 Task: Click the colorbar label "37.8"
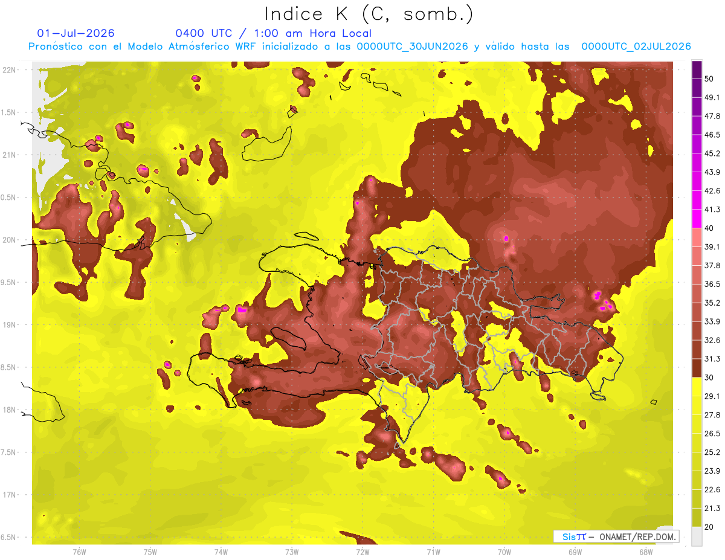point(712,265)
